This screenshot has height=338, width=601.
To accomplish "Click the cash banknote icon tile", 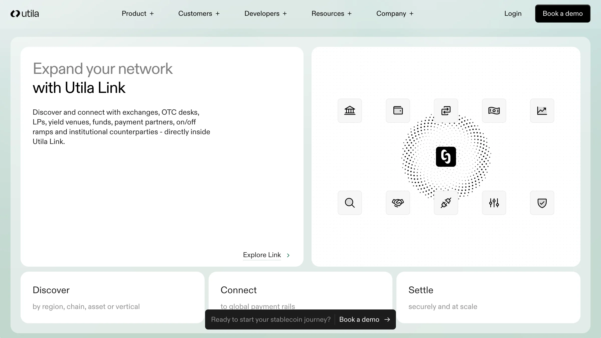I will [494, 110].
